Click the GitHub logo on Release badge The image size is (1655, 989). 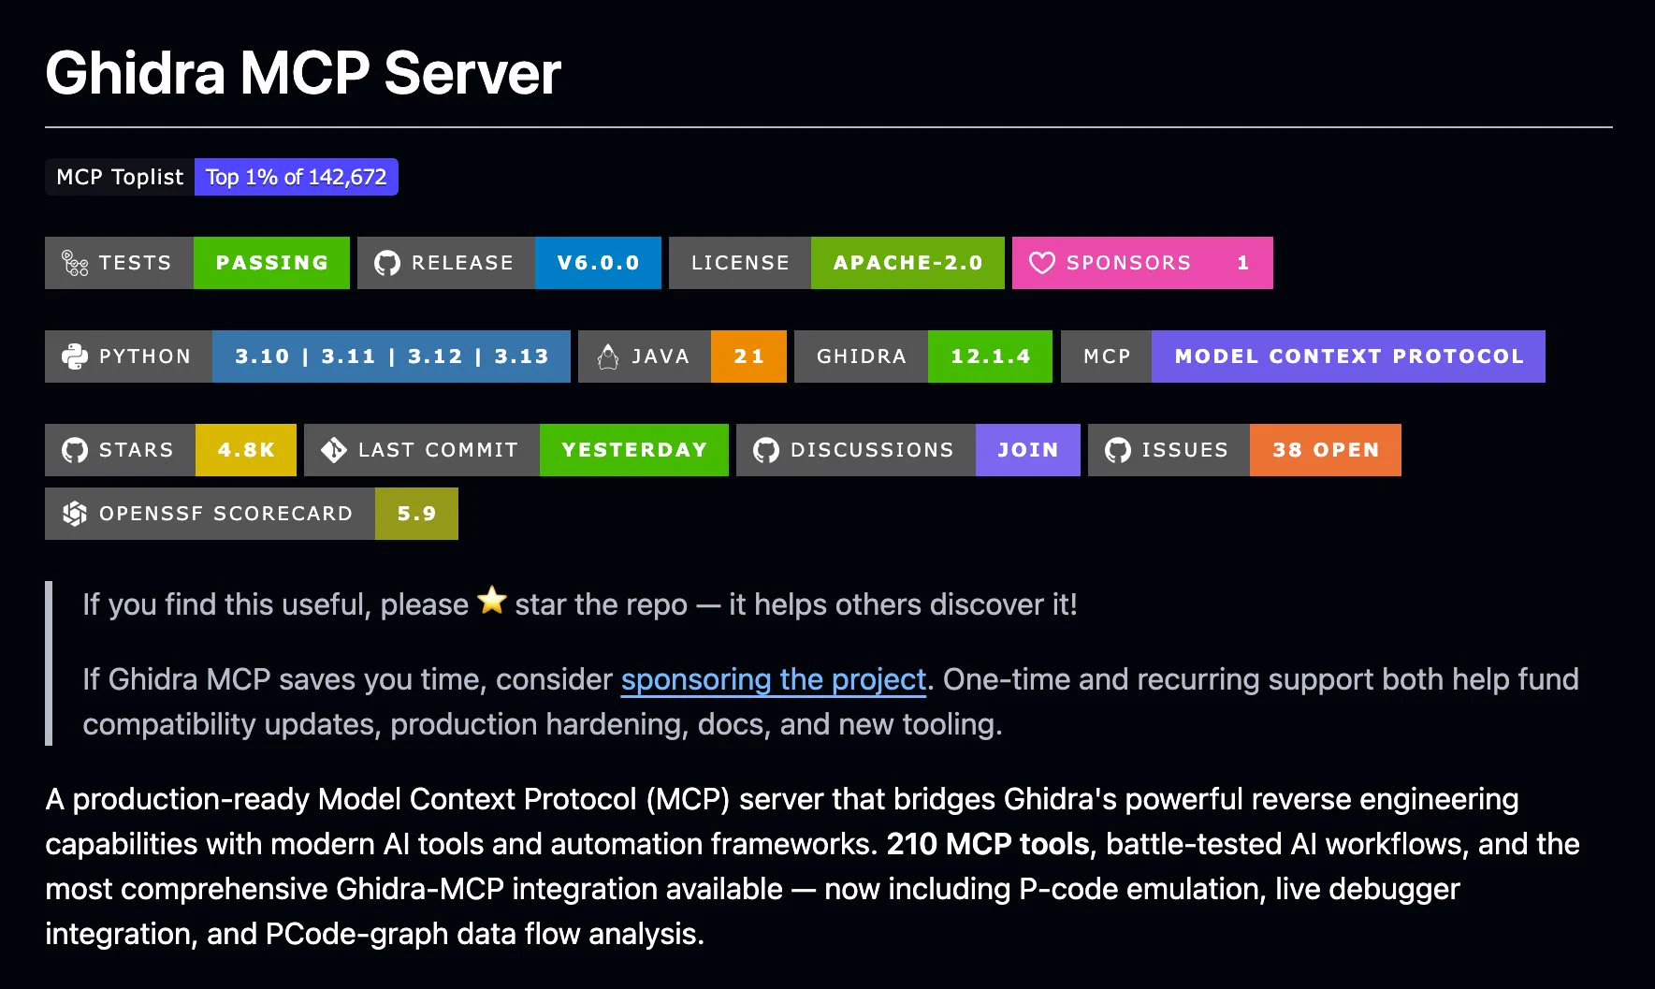387,263
